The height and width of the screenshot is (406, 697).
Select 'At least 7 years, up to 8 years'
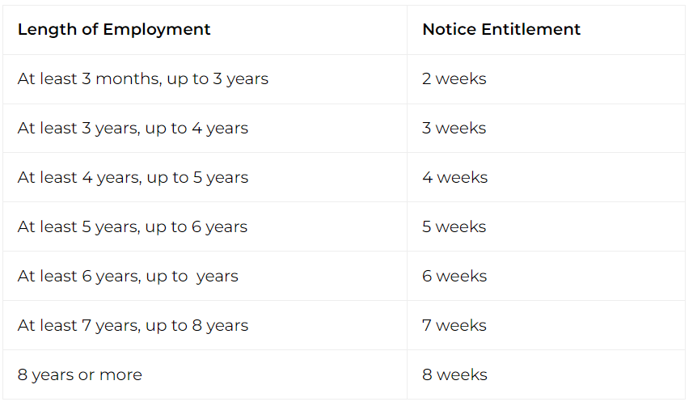133,326
